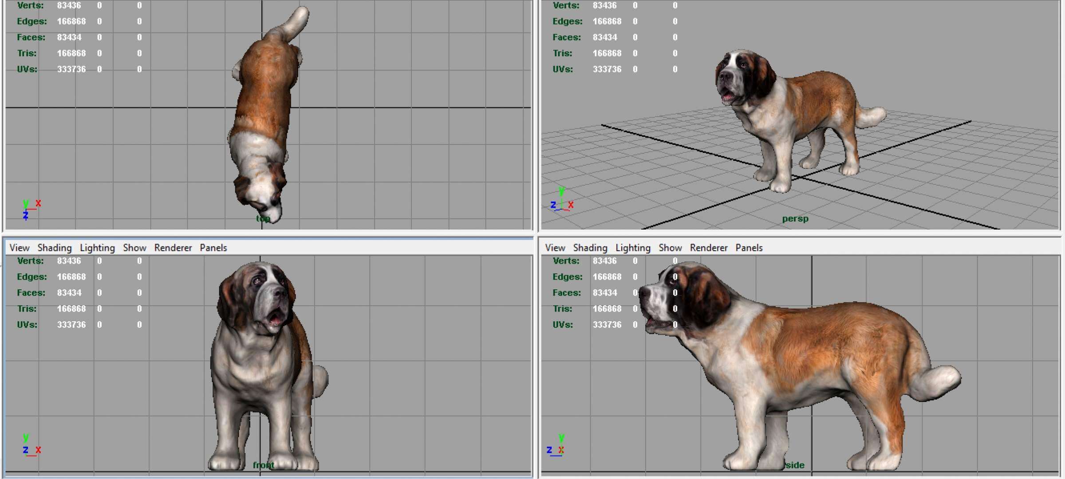The height and width of the screenshot is (479, 1065).
Task: Click the 'UVs:' label in the side viewport
Action: pos(563,324)
